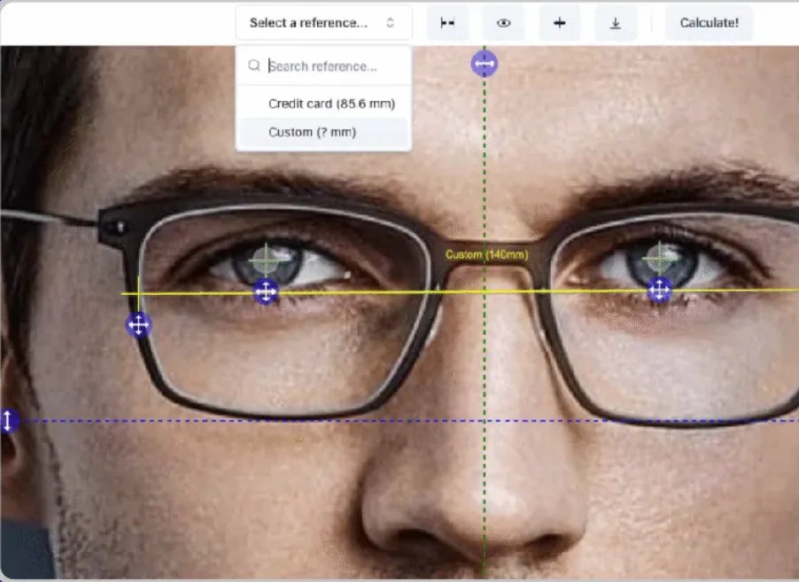
Task: Choose Custom (? mm) reference option
Action: pos(323,132)
